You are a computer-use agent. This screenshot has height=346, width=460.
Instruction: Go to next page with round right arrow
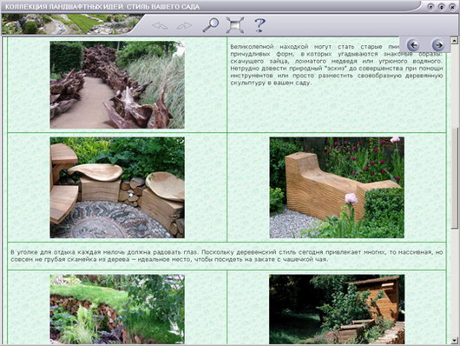point(438,45)
